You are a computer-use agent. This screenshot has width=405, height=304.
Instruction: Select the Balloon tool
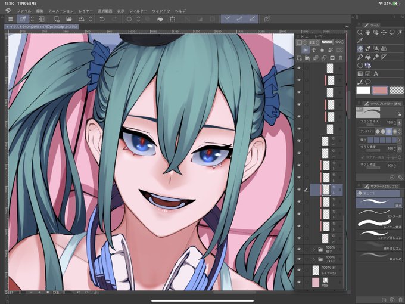coord(368,82)
